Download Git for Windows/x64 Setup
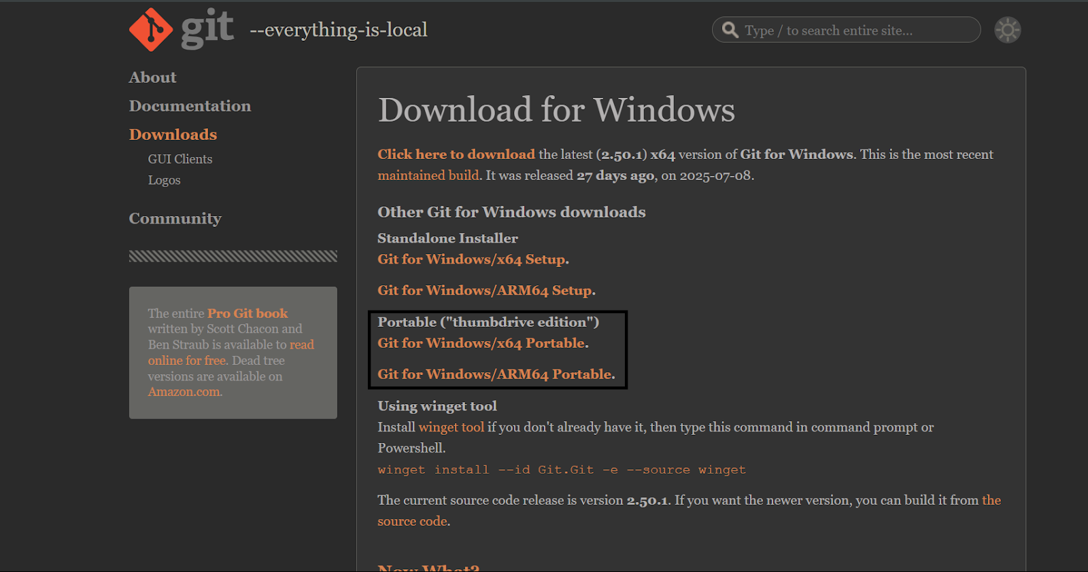 click(x=472, y=260)
